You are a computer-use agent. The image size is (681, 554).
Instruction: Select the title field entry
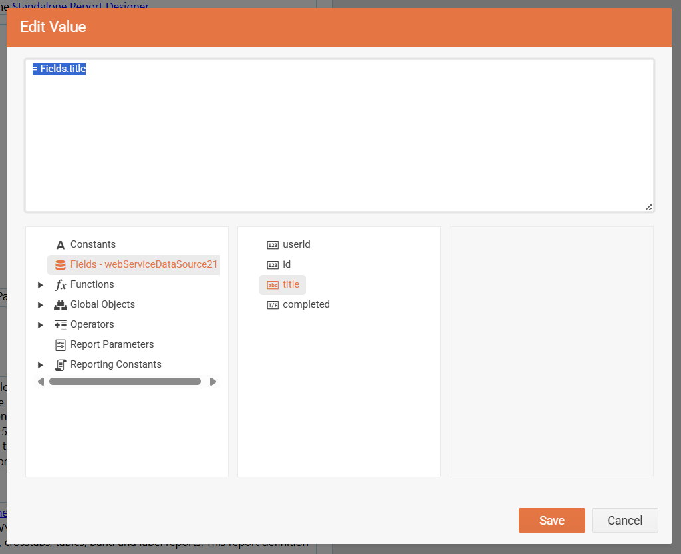pyautogui.click(x=291, y=284)
